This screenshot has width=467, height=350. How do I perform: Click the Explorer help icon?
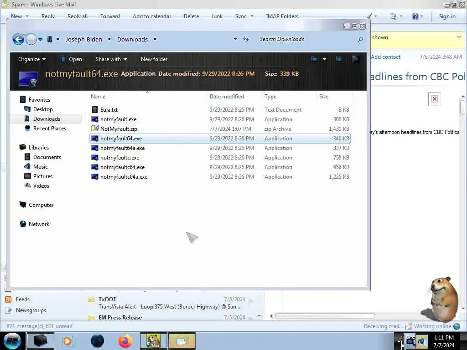tap(355, 59)
